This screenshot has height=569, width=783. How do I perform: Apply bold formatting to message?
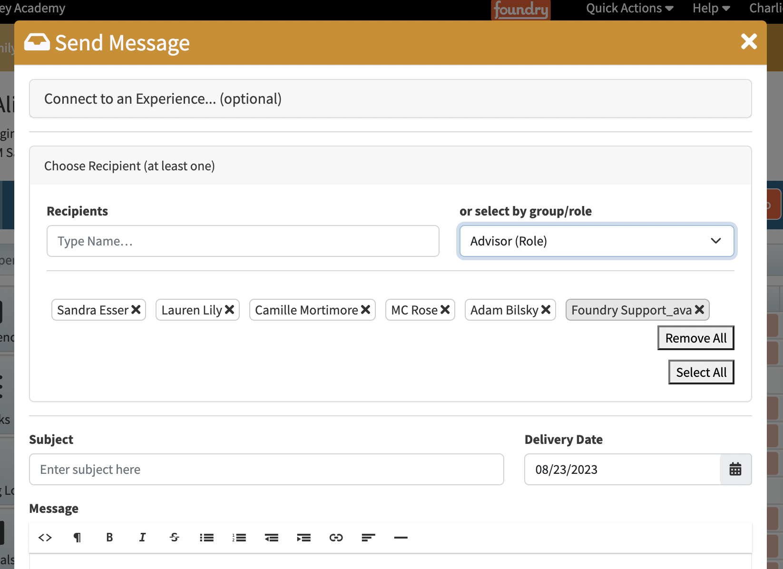(x=109, y=538)
